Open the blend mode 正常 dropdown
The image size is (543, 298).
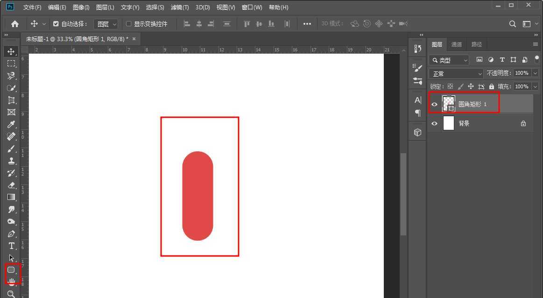[x=456, y=74]
